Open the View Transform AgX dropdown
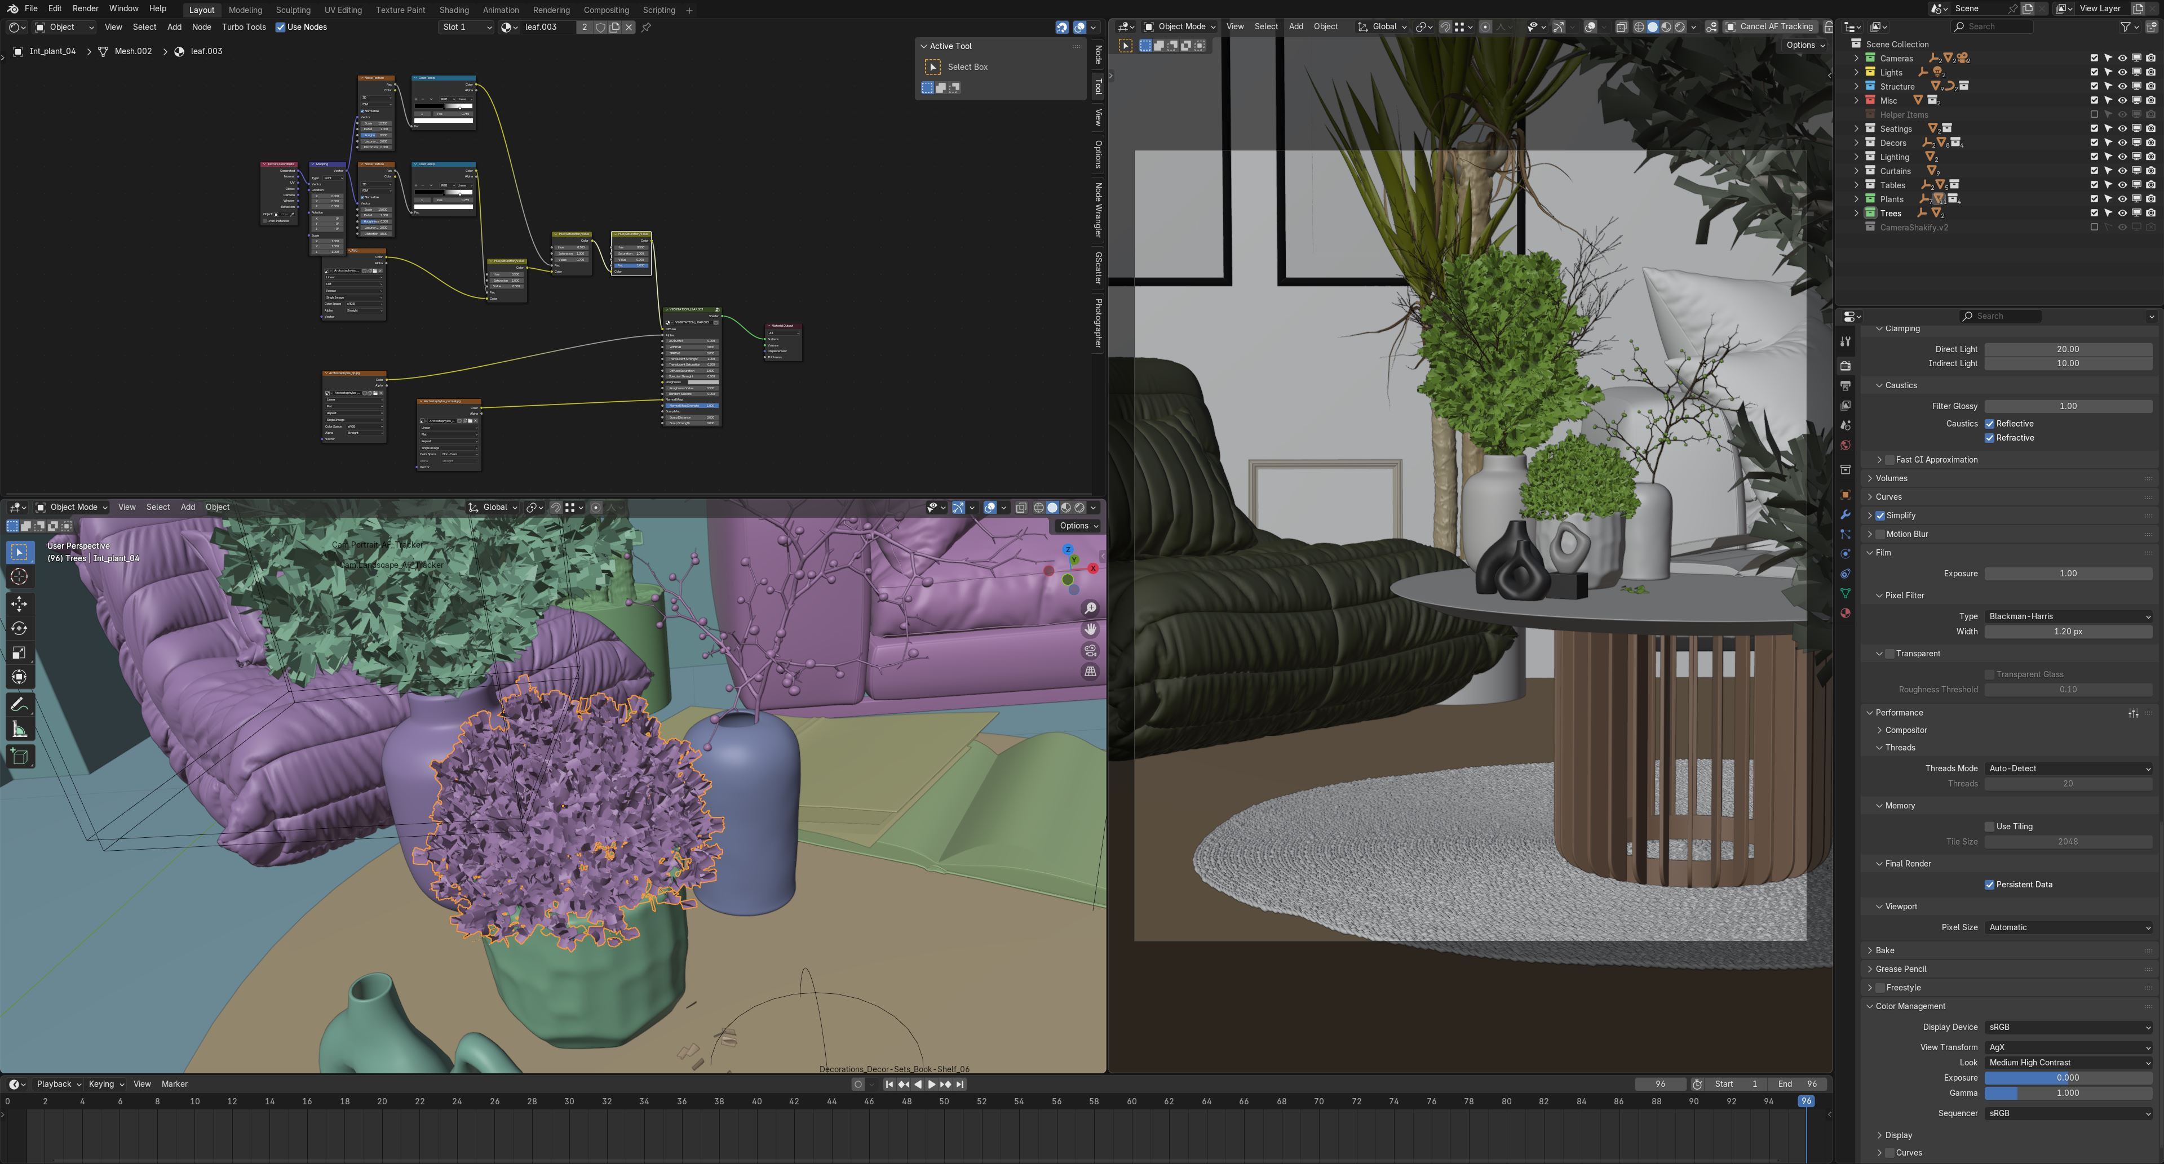2164x1164 pixels. 2068,1047
